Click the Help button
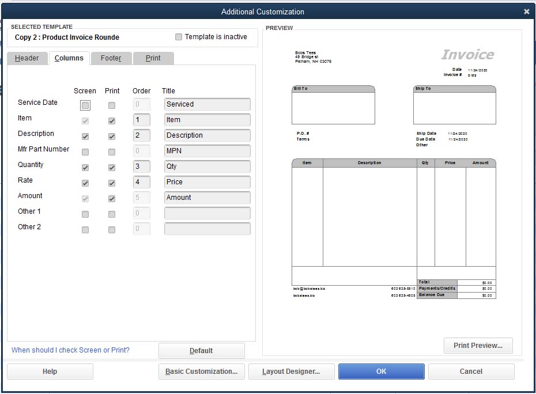 pos(50,371)
